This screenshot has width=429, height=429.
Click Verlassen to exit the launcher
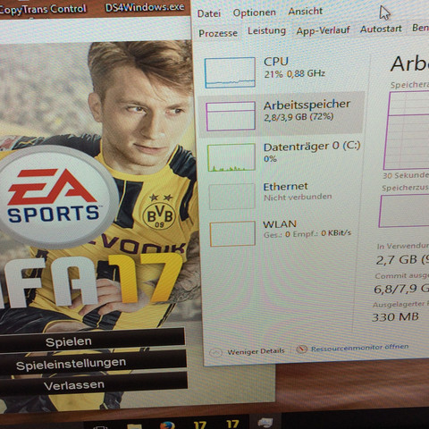[x=94, y=384]
